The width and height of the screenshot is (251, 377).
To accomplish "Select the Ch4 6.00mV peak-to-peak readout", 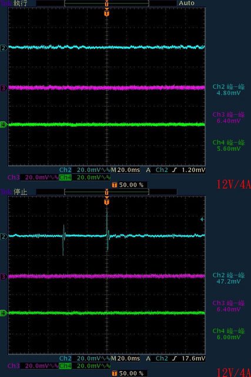I will (x=229, y=334).
